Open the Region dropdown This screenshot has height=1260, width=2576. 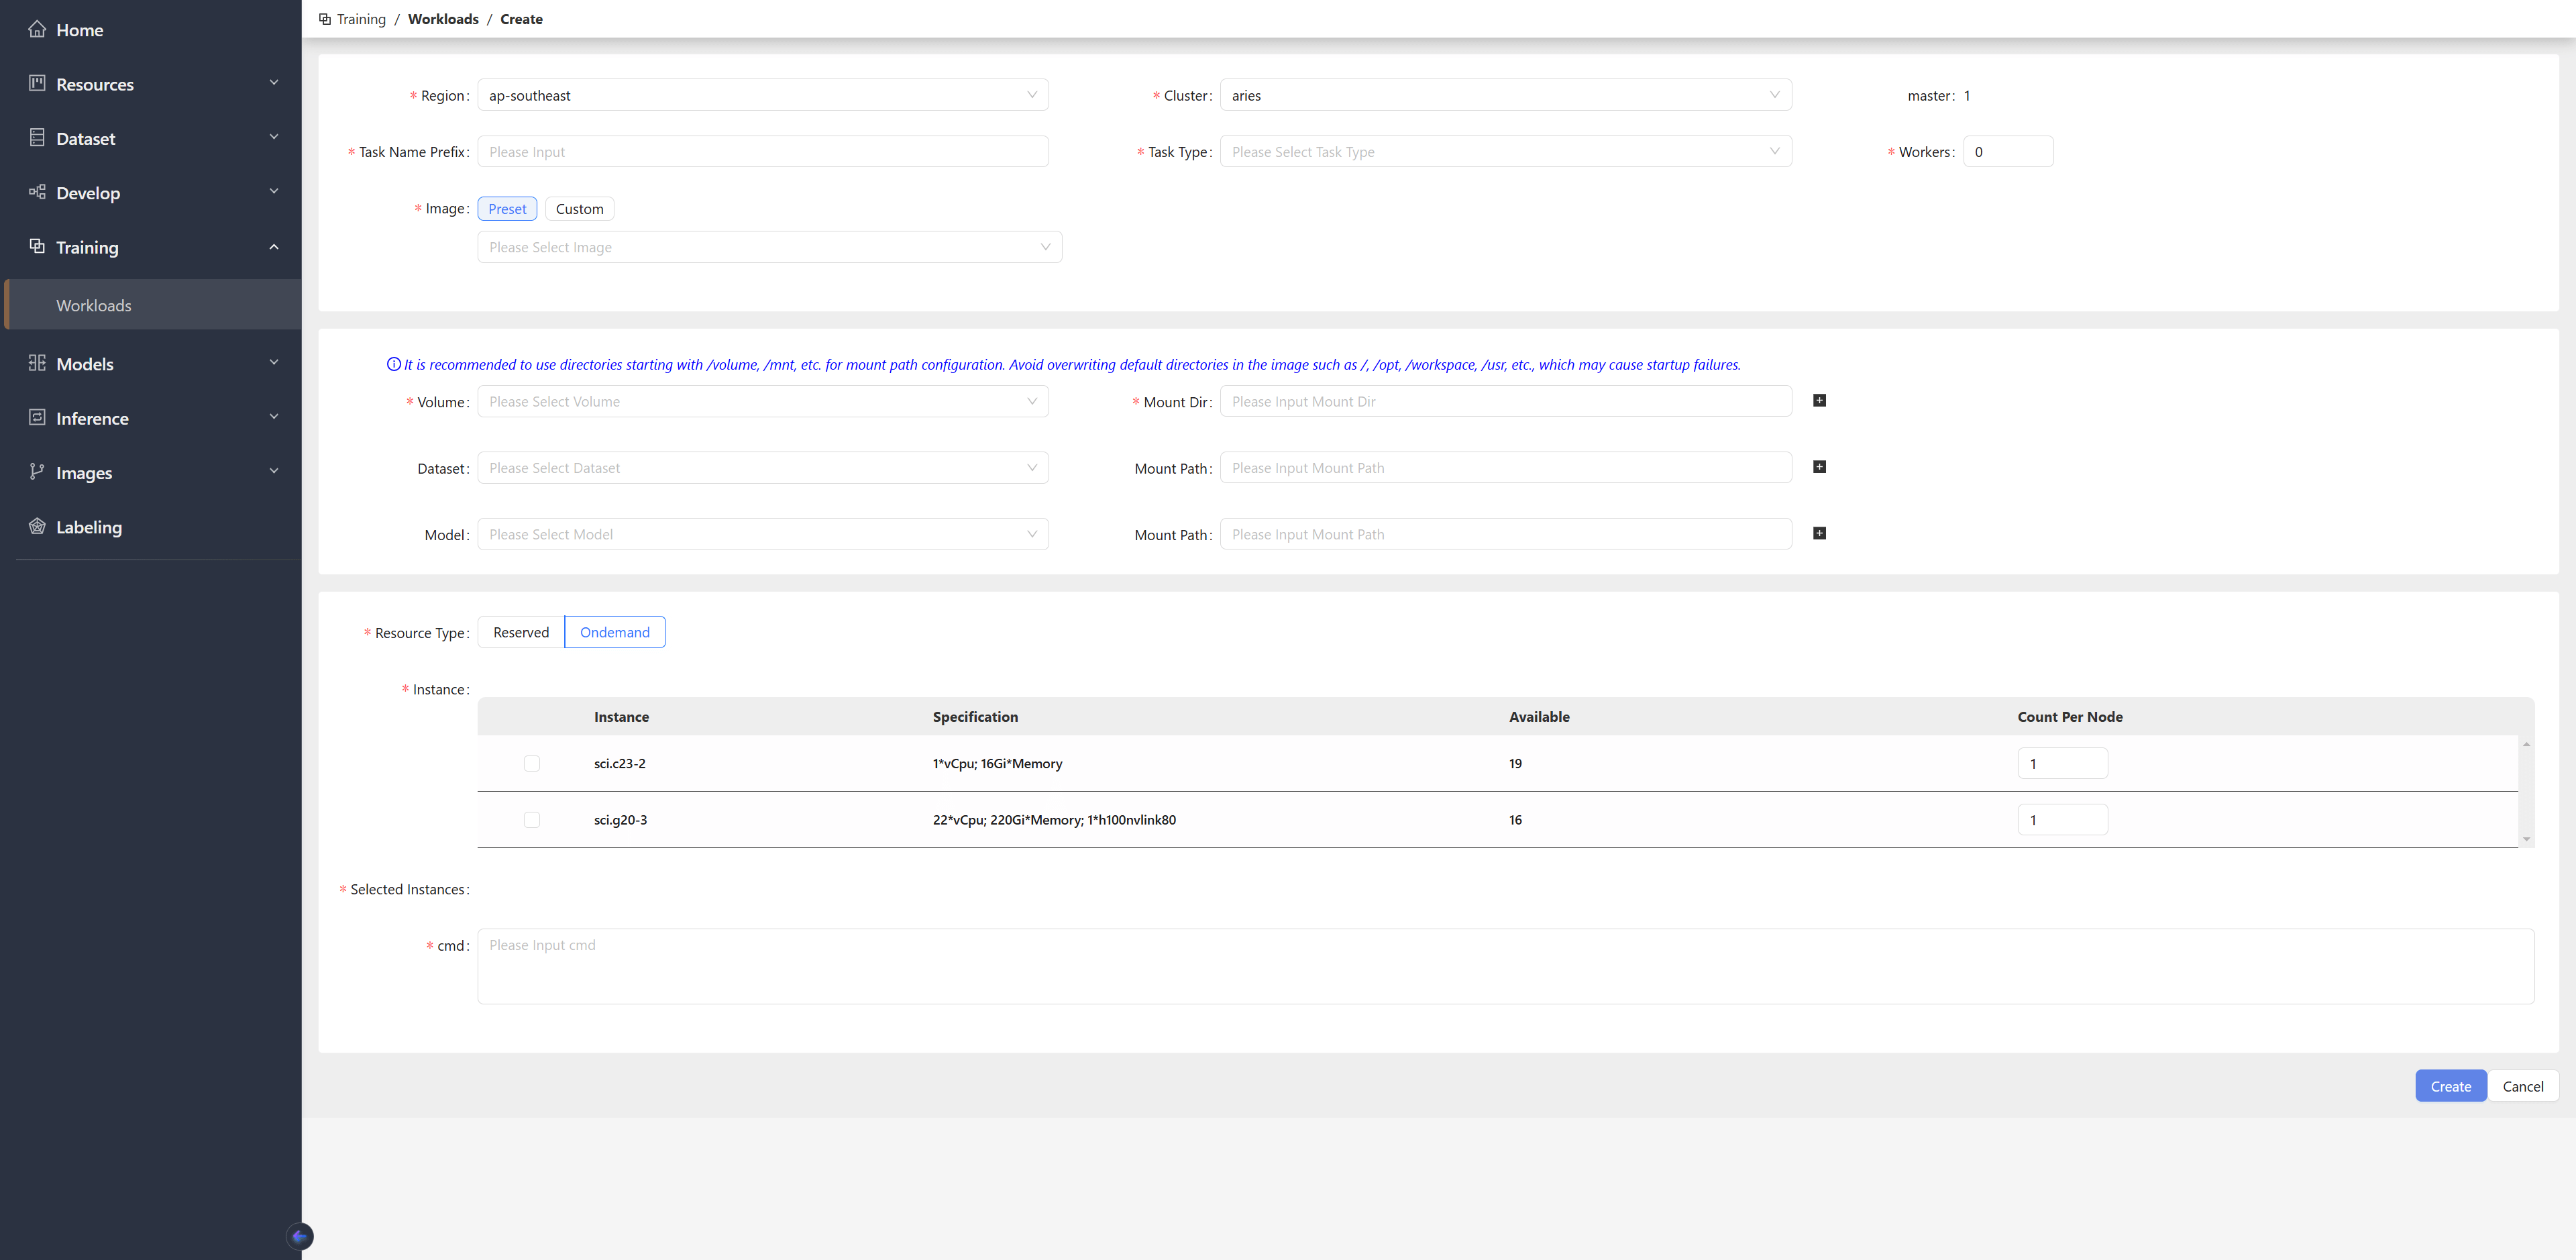click(x=763, y=95)
